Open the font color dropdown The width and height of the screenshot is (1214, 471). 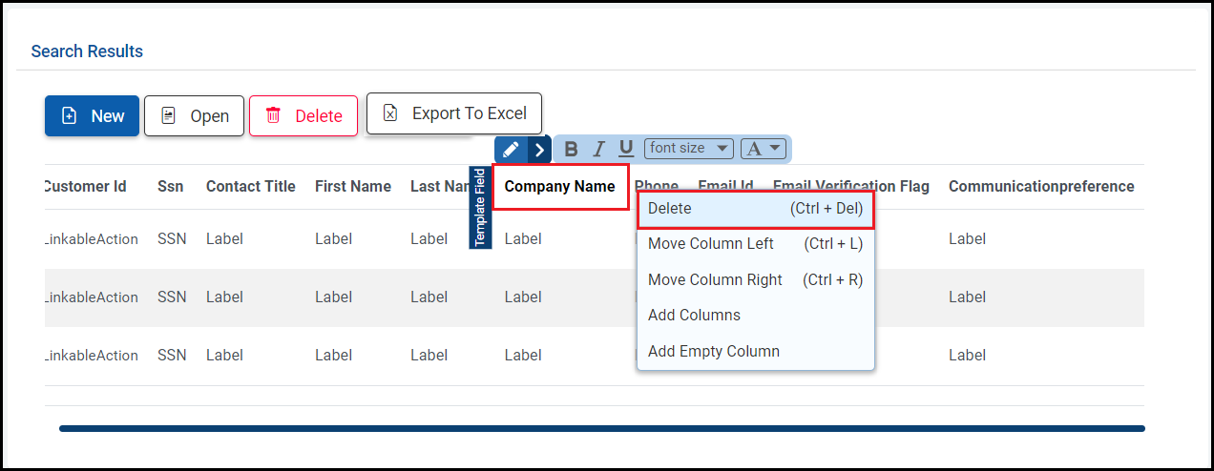point(763,148)
